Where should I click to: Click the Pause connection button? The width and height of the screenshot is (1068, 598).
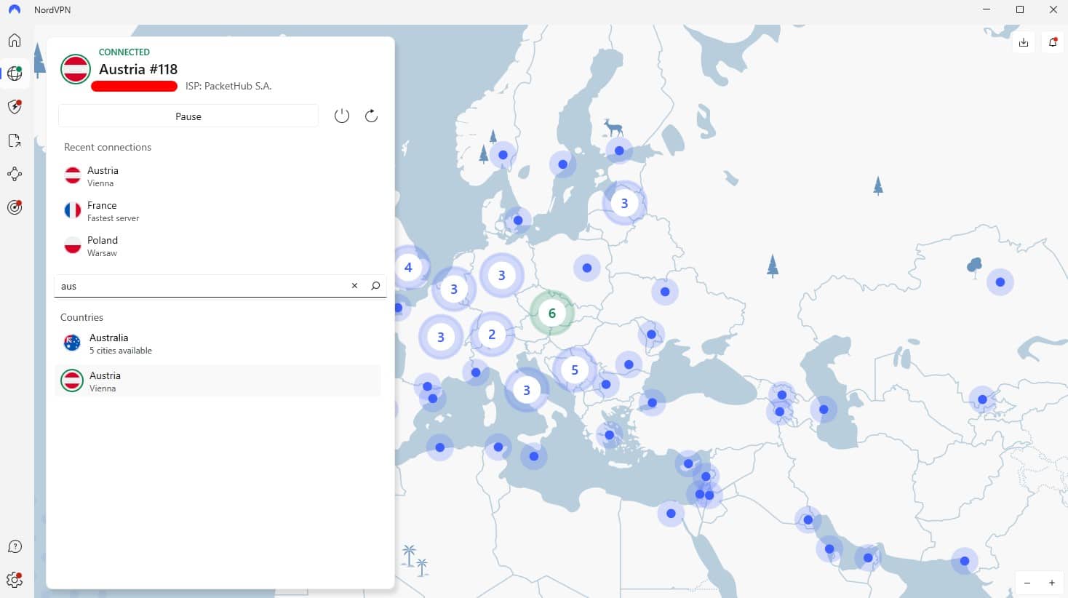[188, 116]
